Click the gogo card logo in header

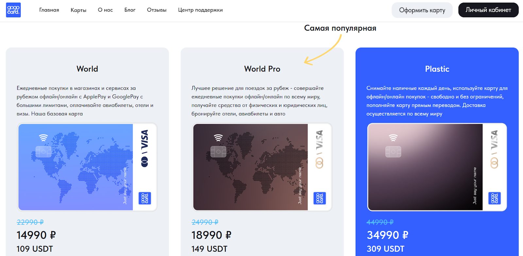(13, 10)
